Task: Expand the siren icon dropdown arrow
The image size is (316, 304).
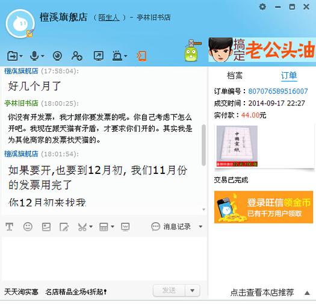Action: point(126,56)
